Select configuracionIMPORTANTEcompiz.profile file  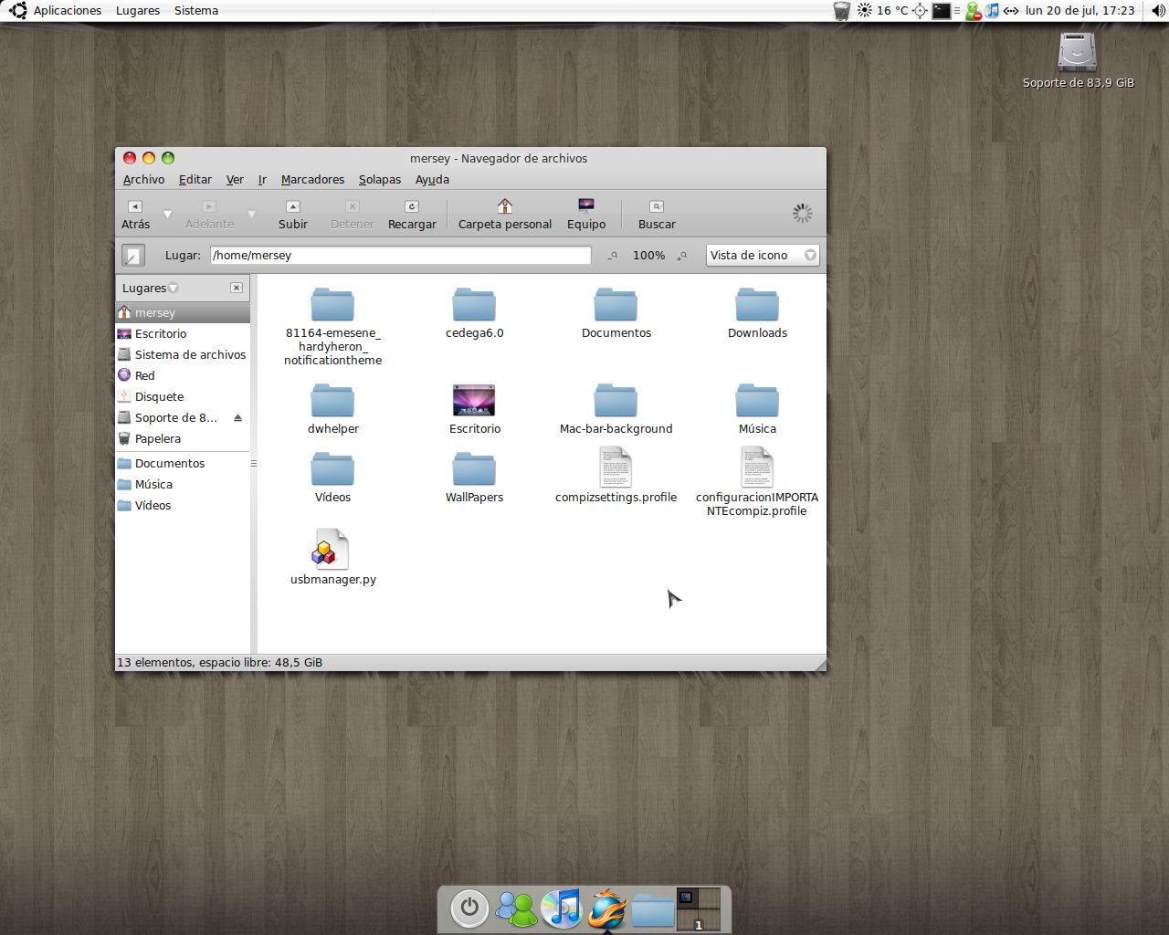[x=757, y=481]
